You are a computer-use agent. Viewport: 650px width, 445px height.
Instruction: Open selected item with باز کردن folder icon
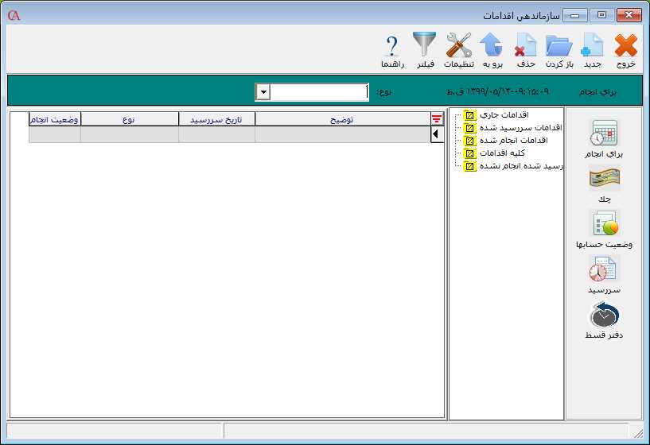click(x=559, y=45)
